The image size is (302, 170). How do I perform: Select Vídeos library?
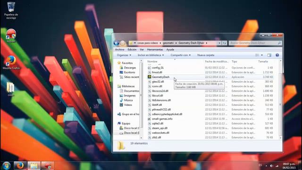[128, 105]
